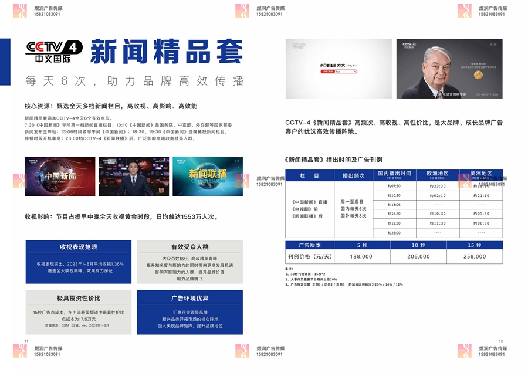Select the line 点成本为17.5万元

point(79,319)
